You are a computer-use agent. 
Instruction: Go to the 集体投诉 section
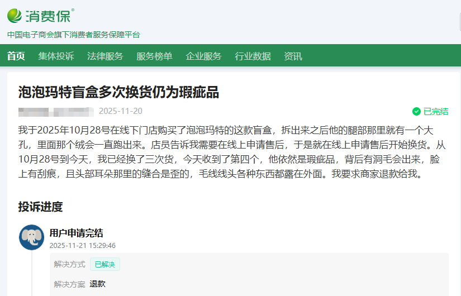pyautogui.click(x=56, y=56)
